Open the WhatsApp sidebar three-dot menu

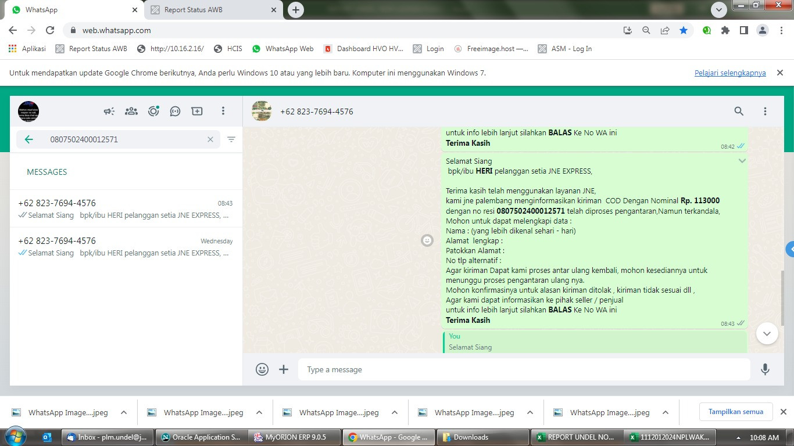click(223, 111)
